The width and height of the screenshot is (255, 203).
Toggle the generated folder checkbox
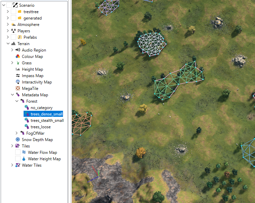point(13,18)
